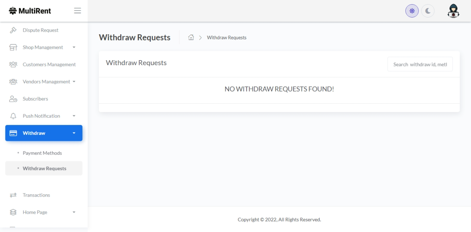Click the MultiRent logo link
Viewport: 471px width, 232px height.
coord(30,11)
